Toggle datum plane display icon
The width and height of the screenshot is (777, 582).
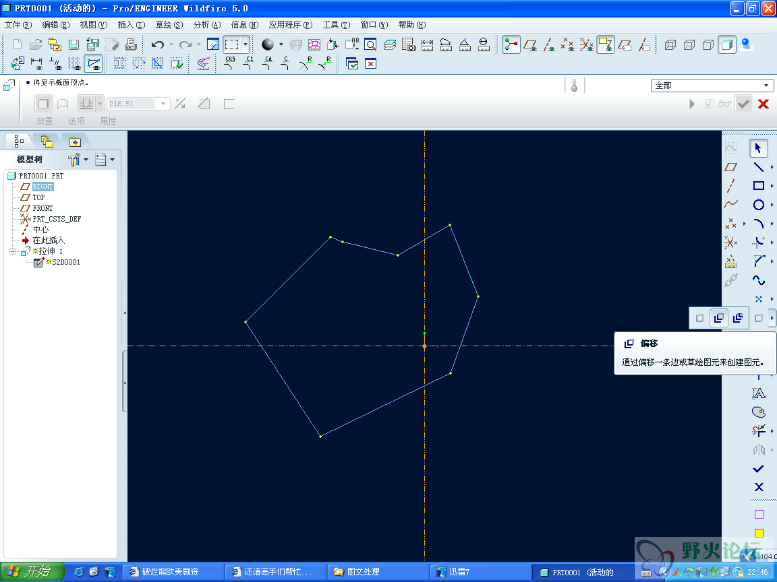pyautogui.click(x=529, y=45)
